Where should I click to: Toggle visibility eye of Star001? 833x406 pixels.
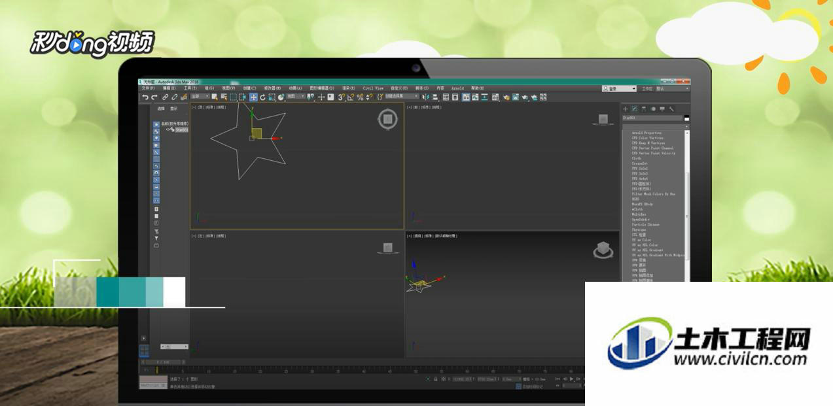point(168,129)
